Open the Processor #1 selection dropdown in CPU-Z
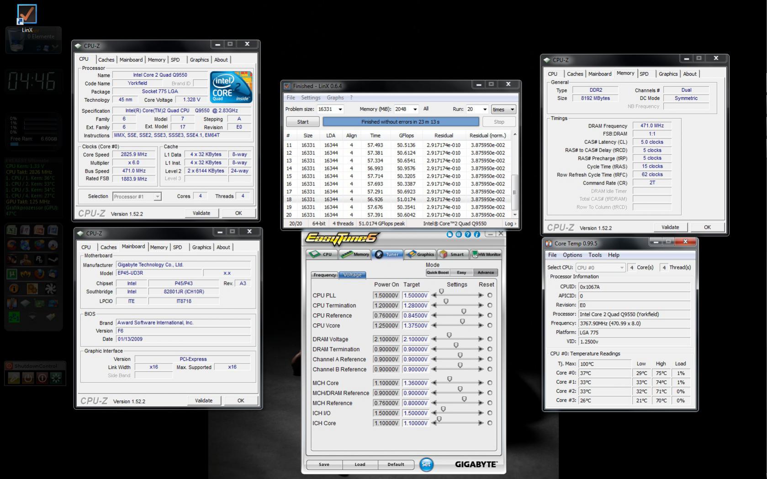This screenshot has width=767, height=479. pos(137,196)
